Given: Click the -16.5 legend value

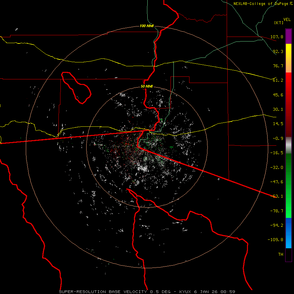Looking at the screenshot, I should pos(277,153).
